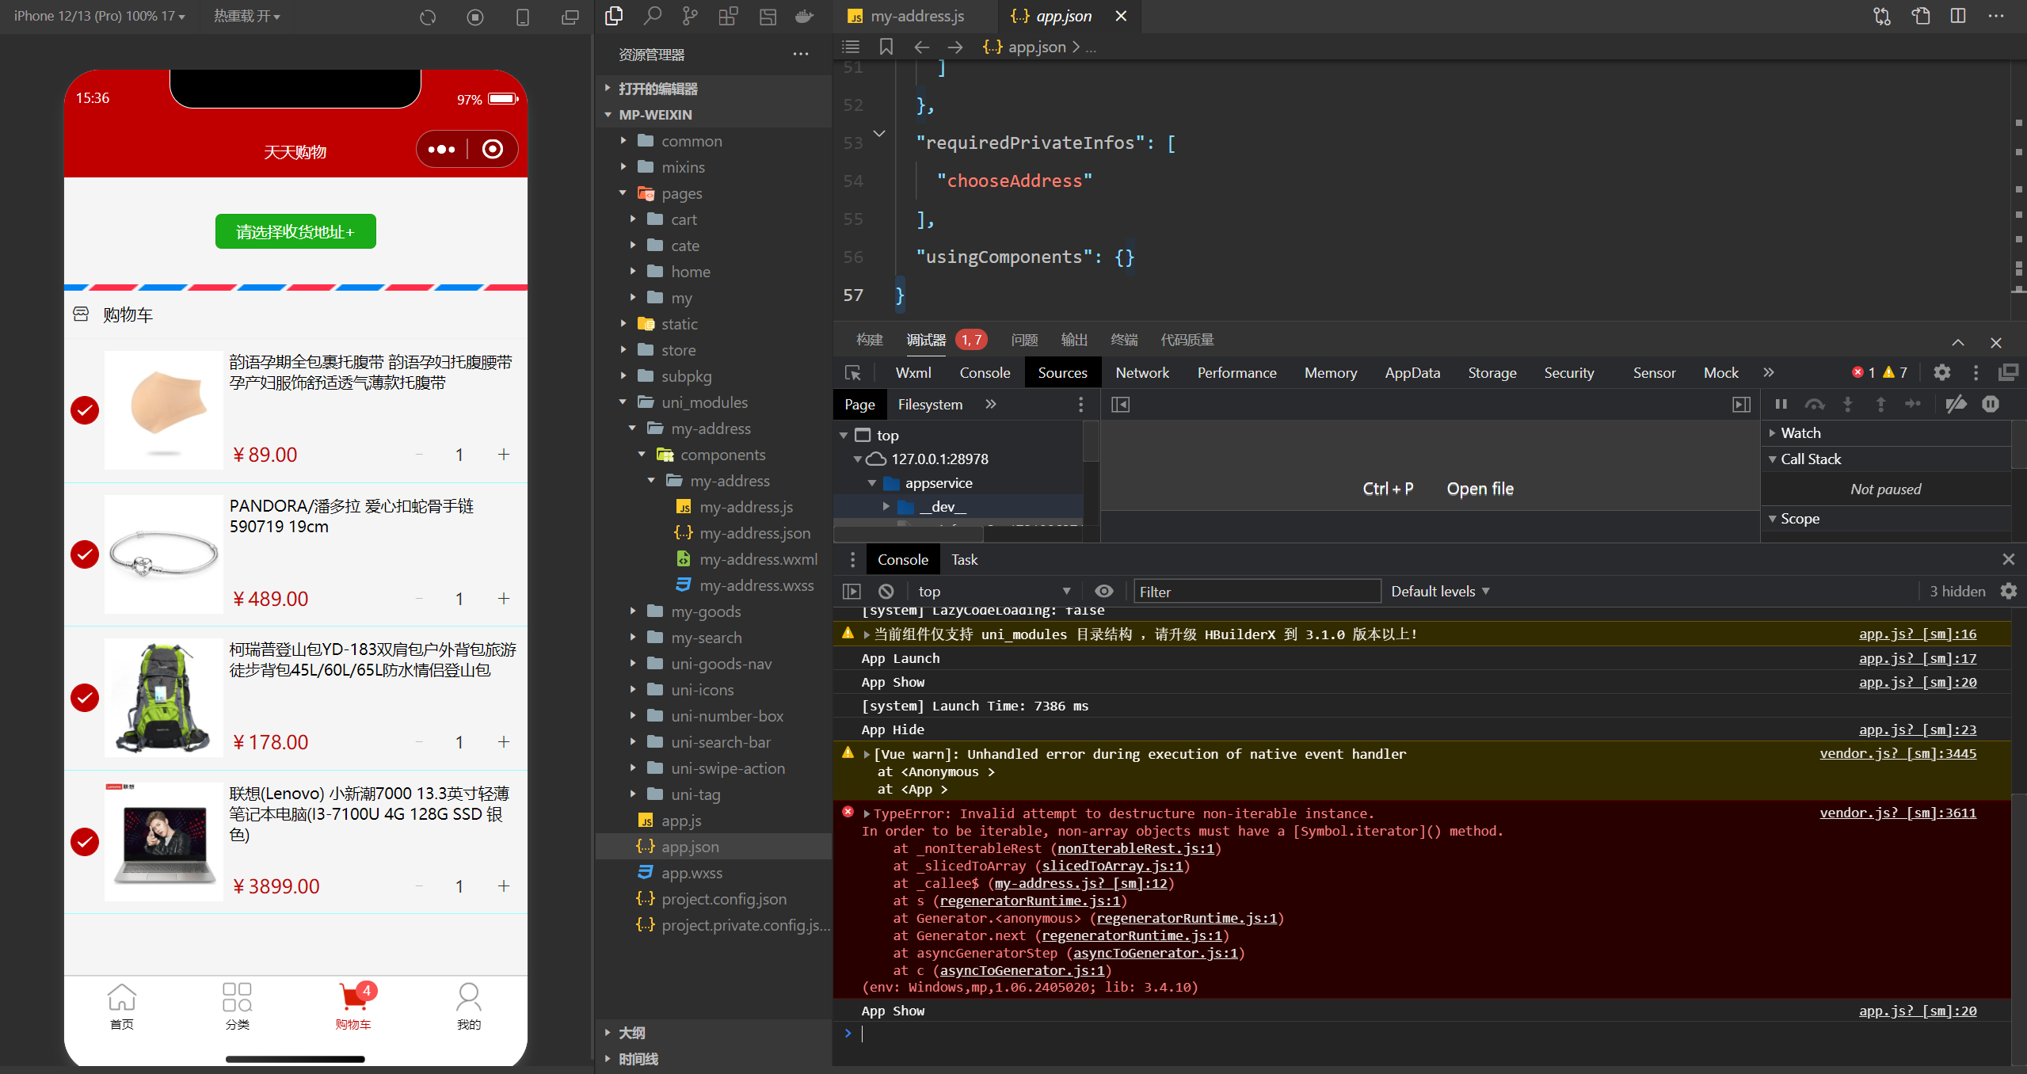2027x1074 pixels.
Task: Click the clear console icon
Action: coord(886,591)
